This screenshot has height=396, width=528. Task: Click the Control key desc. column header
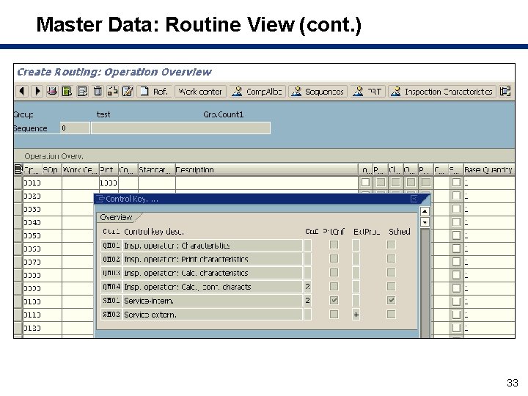pos(154,232)
